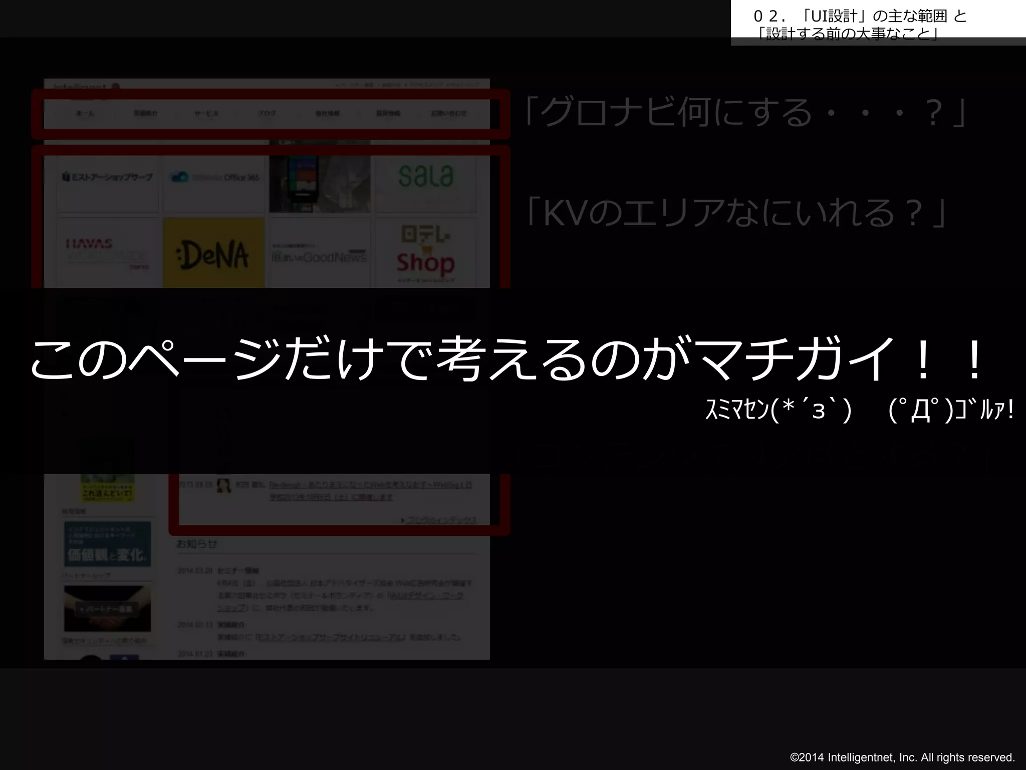This screenshot has height=770, width=1026.
Task: Open the yellow DeNA logo tile
Action: 214,253
